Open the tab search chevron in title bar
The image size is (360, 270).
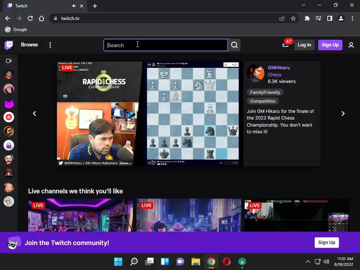(303, 5)
